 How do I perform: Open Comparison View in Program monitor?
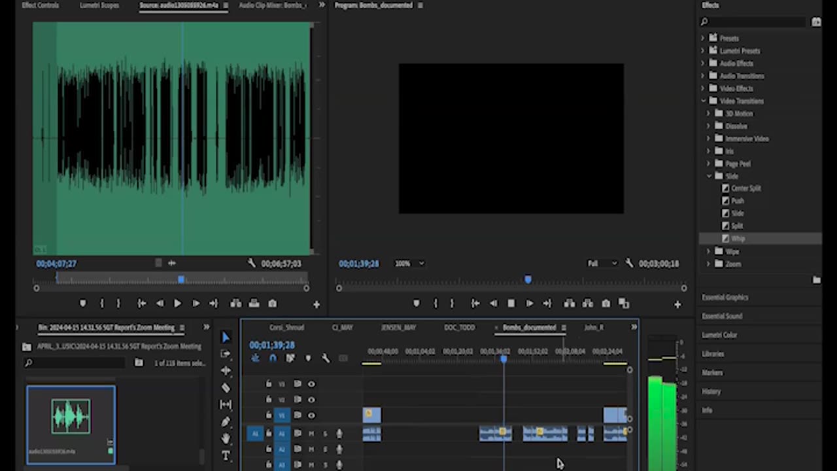point(624,304)
